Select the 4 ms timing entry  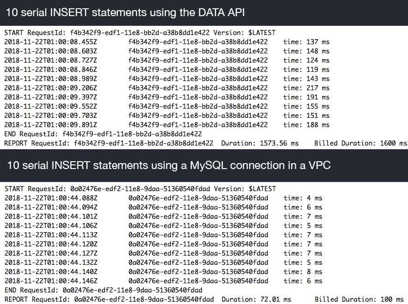(303, 198)
